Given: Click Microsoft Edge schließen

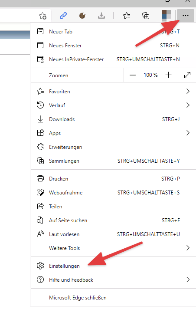Looking at the screenshot, I should [x=113, y=298].
